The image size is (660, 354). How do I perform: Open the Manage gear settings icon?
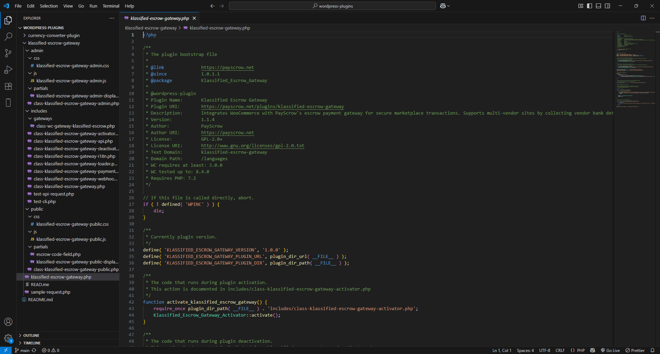(x=8, y=338)
